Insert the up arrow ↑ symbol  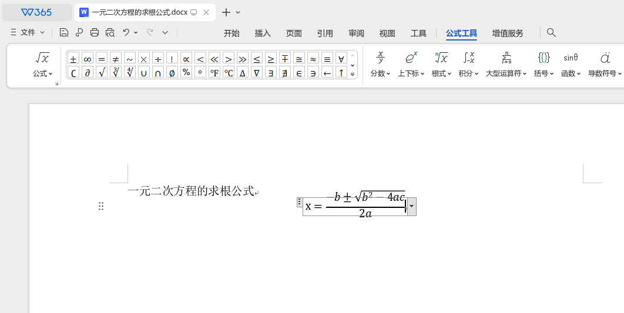[341, 72]
